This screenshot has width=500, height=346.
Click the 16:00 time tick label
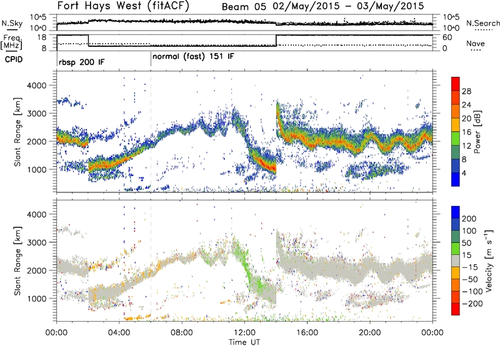point(307,333)
